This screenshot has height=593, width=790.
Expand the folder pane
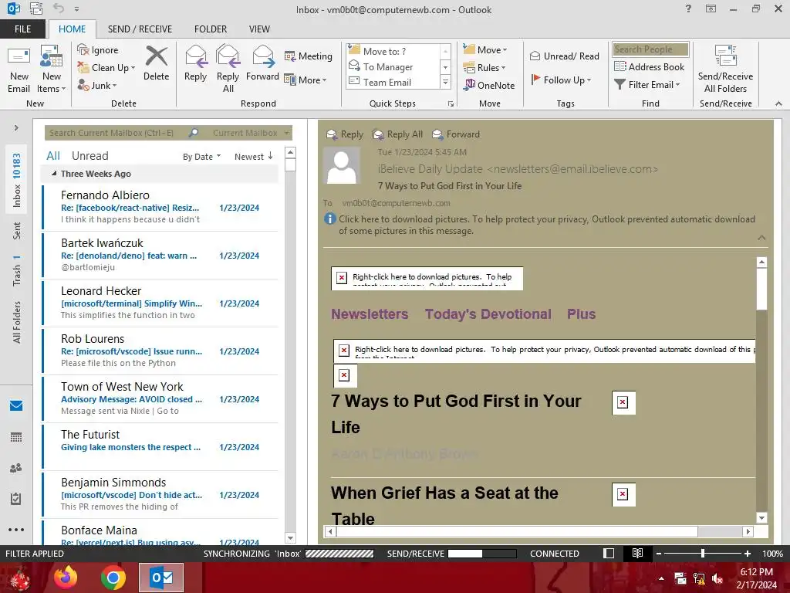[16, 128]
